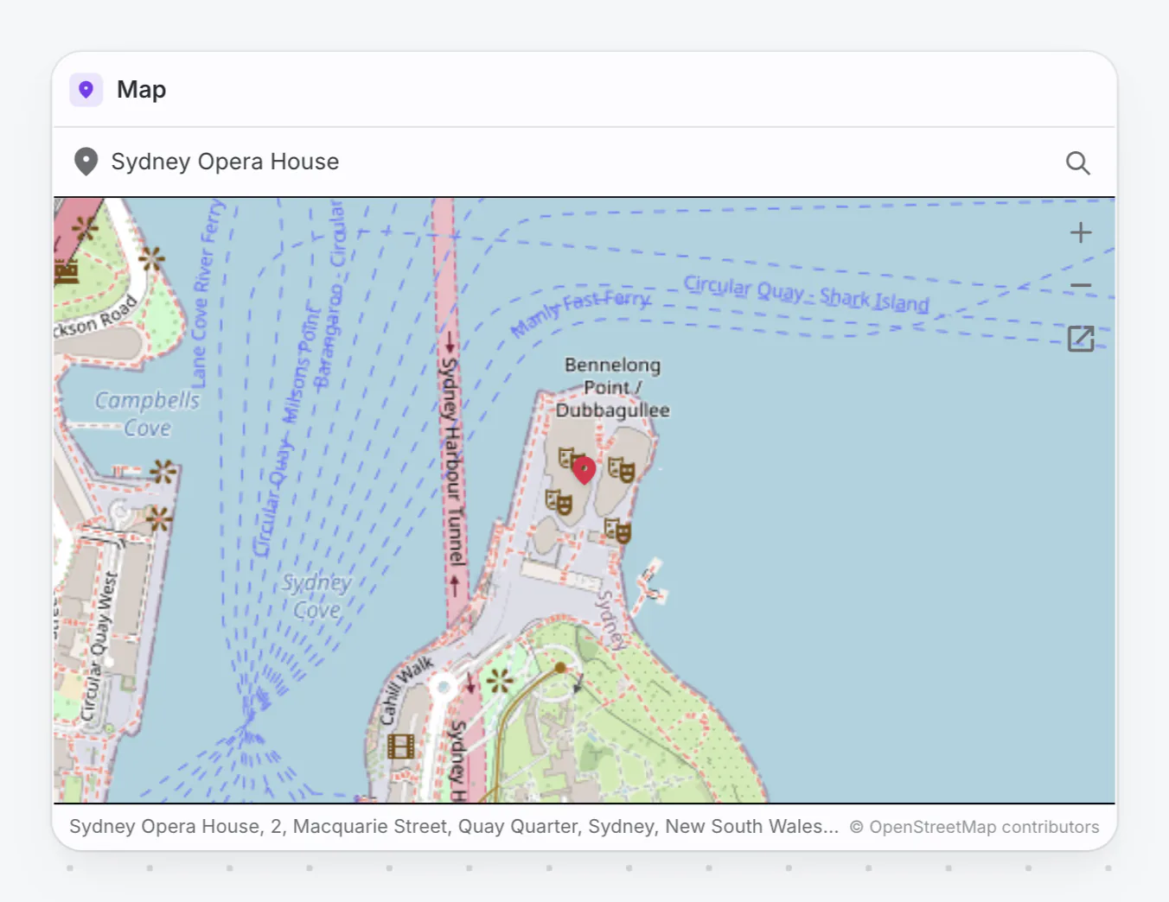The height and width of the screenshot is (902, 1169).
Task: Click the cinema film icon near Cahill Walk
Action: pos(400,746)
